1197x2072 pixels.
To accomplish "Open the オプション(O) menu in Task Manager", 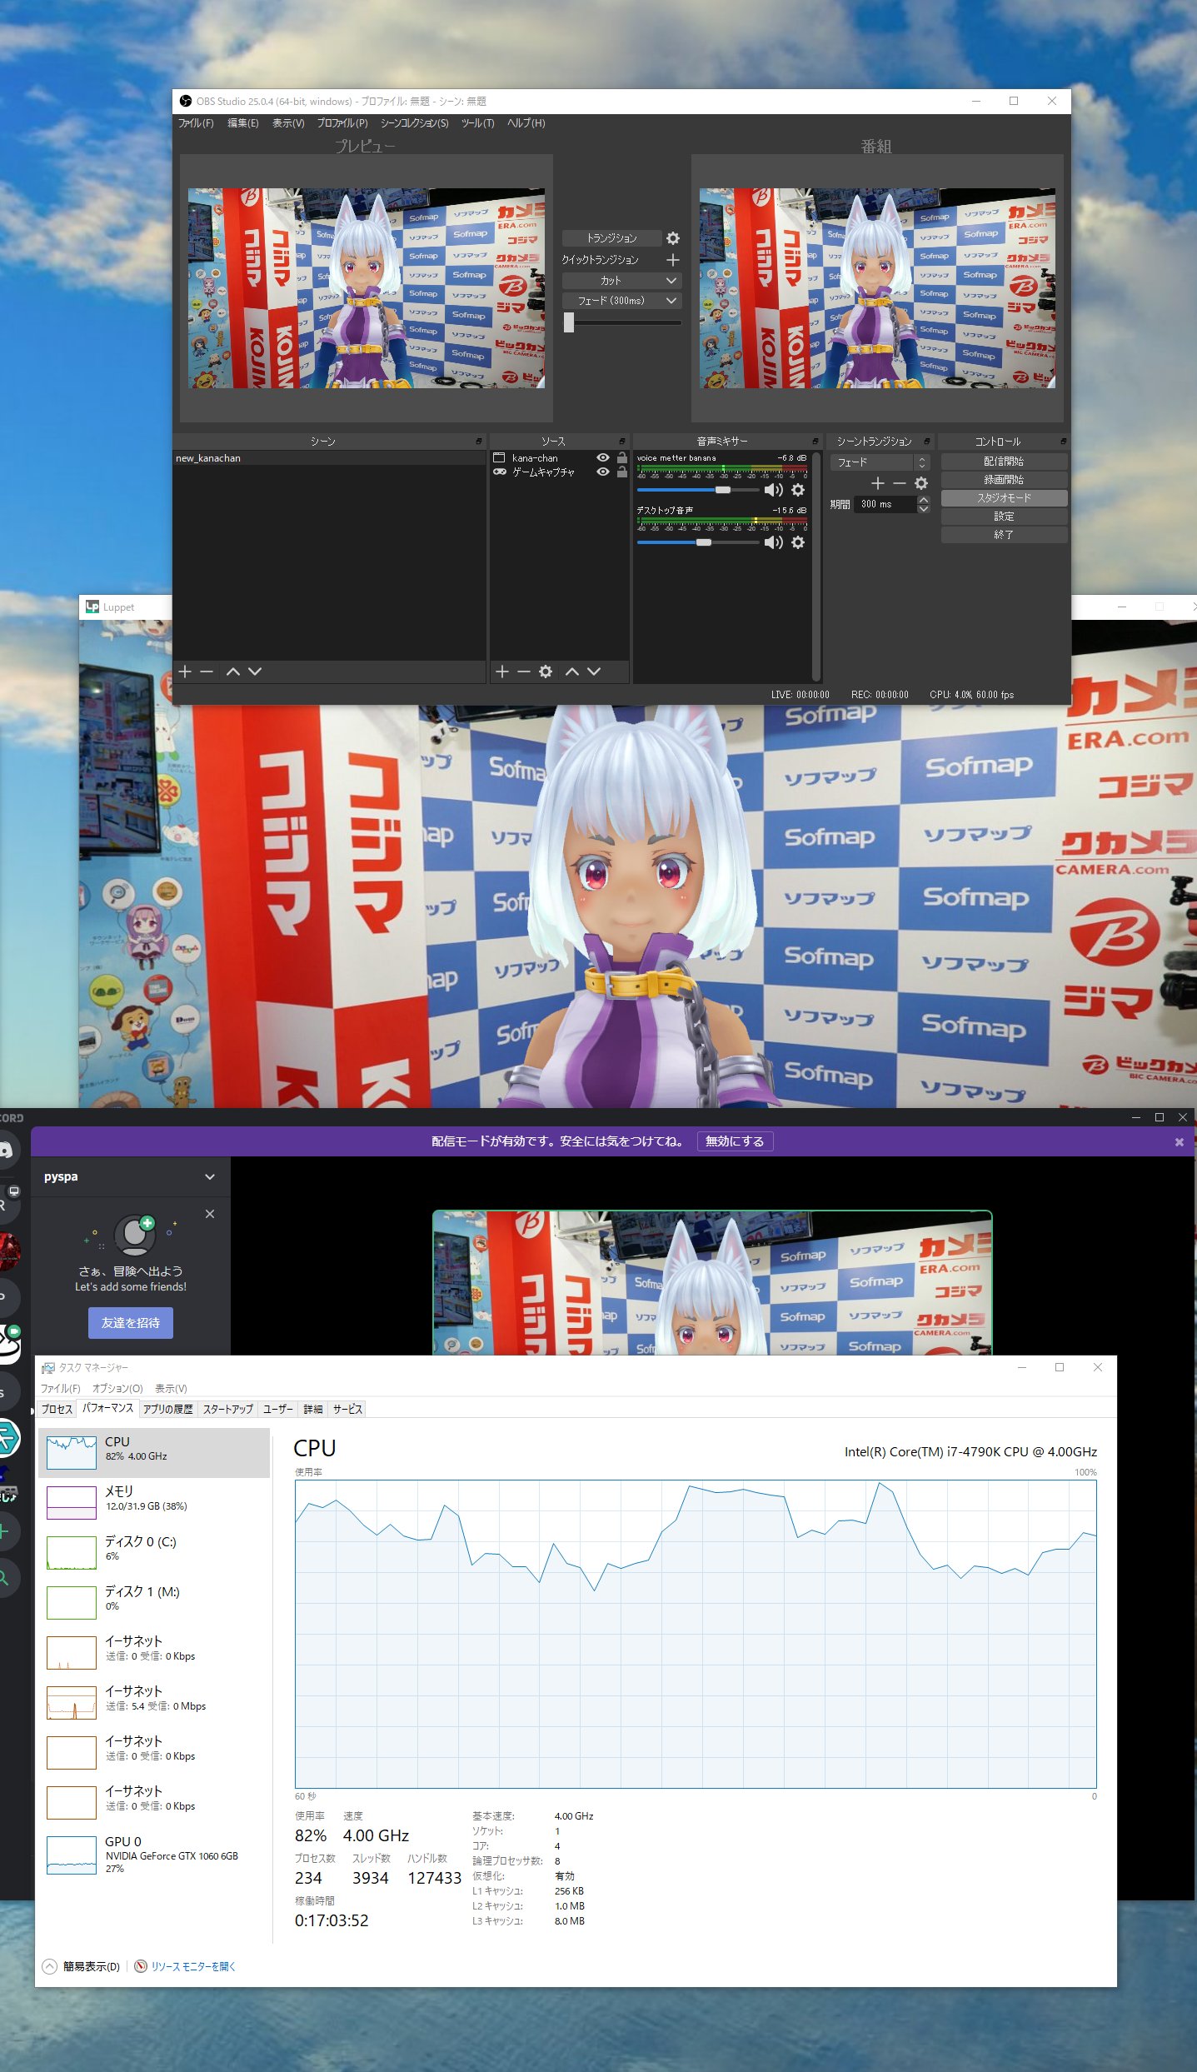I will pos(117,1388).
